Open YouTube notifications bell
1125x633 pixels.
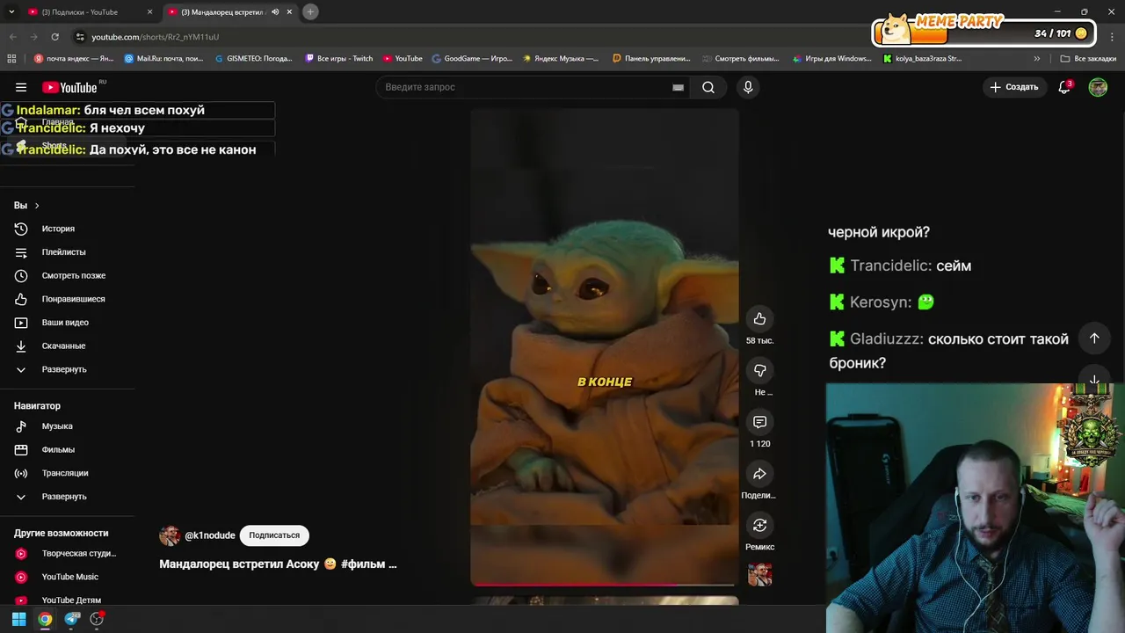1064,87
